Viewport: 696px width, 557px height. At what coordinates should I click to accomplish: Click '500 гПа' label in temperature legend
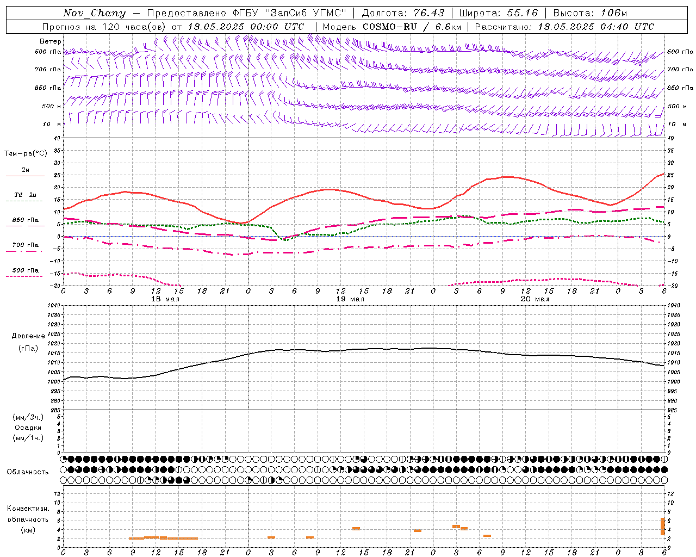click(26, 270)
